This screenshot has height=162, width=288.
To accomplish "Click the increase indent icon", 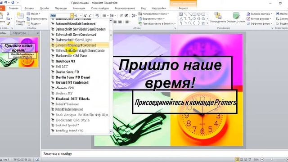I will (x=126, y=16).
